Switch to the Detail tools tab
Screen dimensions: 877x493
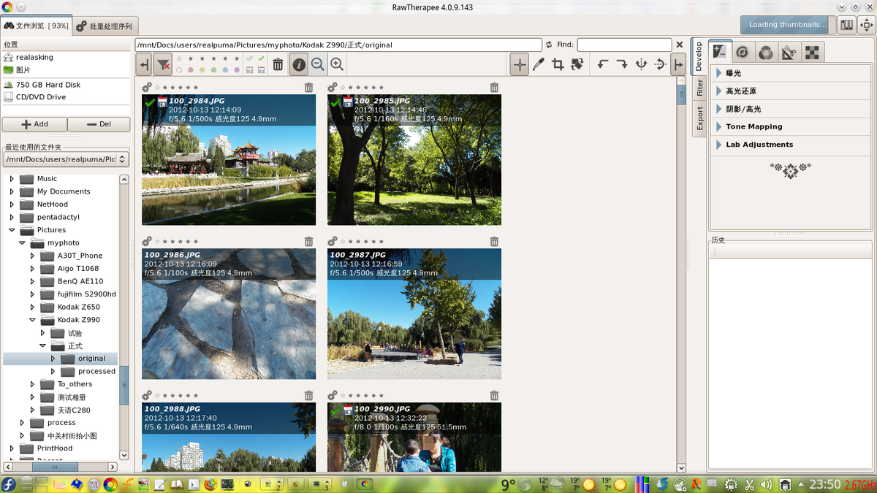[743, 52]
